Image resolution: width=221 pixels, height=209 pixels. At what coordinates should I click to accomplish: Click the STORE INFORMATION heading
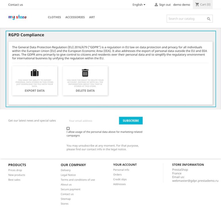(188, 165)
